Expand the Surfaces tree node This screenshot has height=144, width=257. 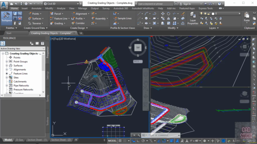click(x=7, y=66)
